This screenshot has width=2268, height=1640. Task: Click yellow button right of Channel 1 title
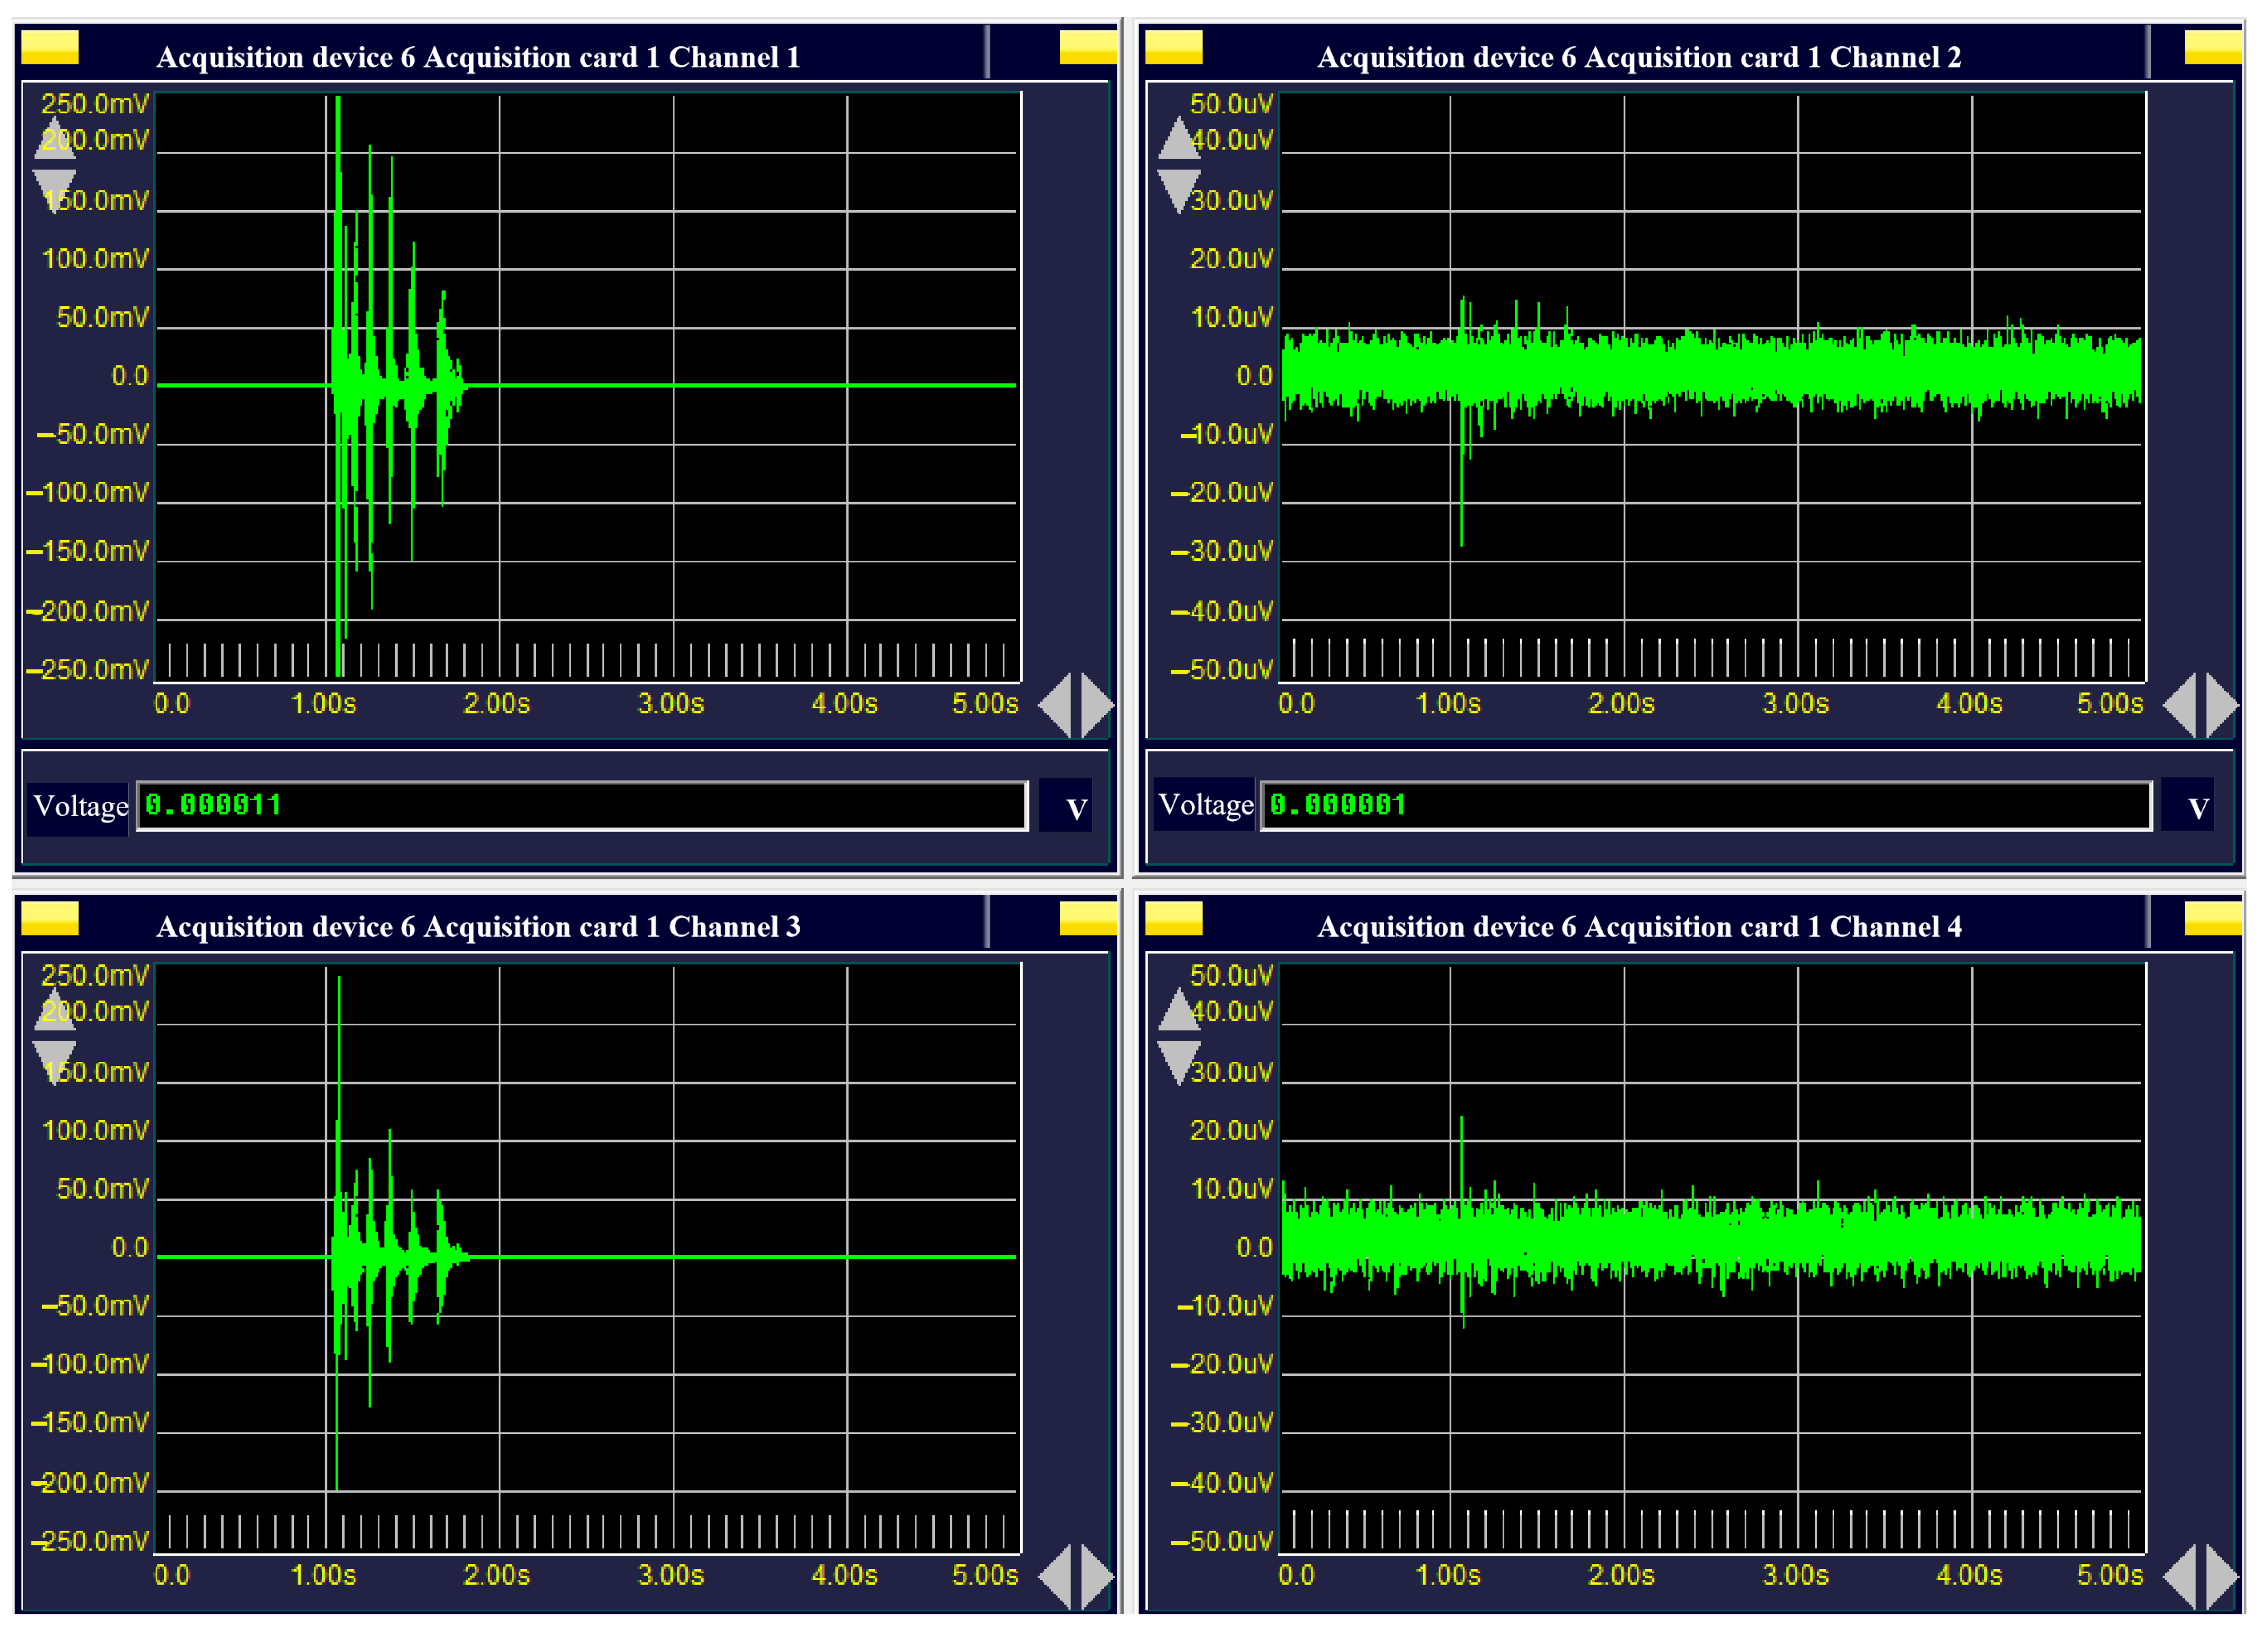click(x=1088, y=47)
